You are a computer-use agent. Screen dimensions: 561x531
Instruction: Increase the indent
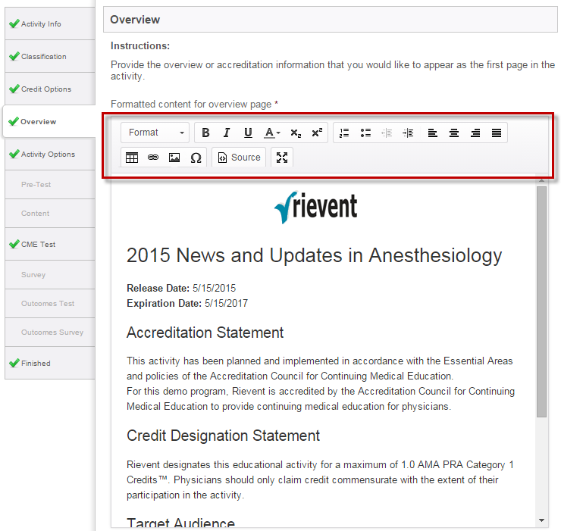click(408, 133)
